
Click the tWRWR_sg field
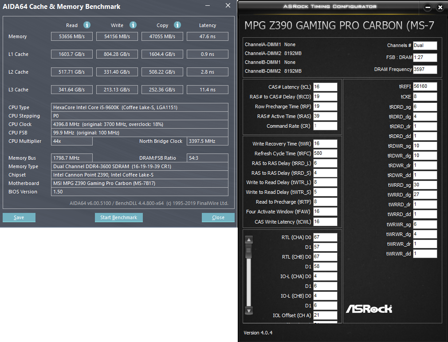[x=425, y=224]
